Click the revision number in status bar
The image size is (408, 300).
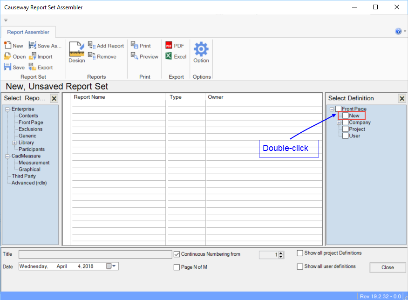click(x=381, y=296)
